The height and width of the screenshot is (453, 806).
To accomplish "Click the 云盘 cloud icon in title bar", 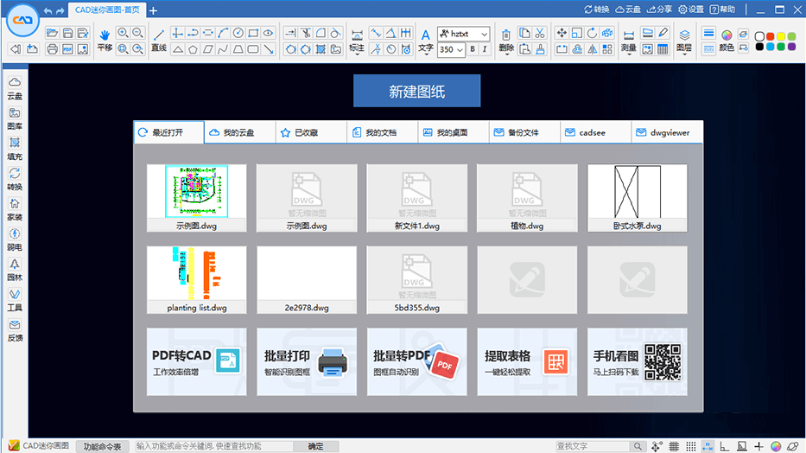I will pyautogui.click(x=629, y=10).
